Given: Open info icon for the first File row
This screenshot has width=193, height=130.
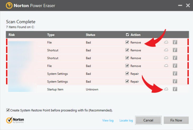Looking at the screenshot, I should [x=175, y=42].
